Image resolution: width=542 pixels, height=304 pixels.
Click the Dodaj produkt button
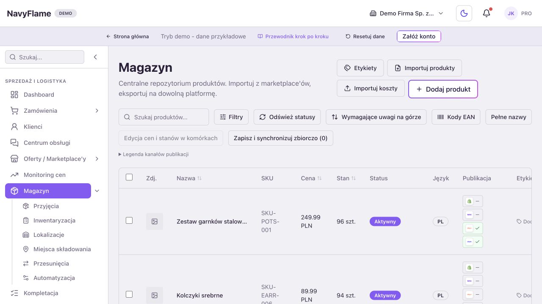pyautogui.click(x=443, y=89)
